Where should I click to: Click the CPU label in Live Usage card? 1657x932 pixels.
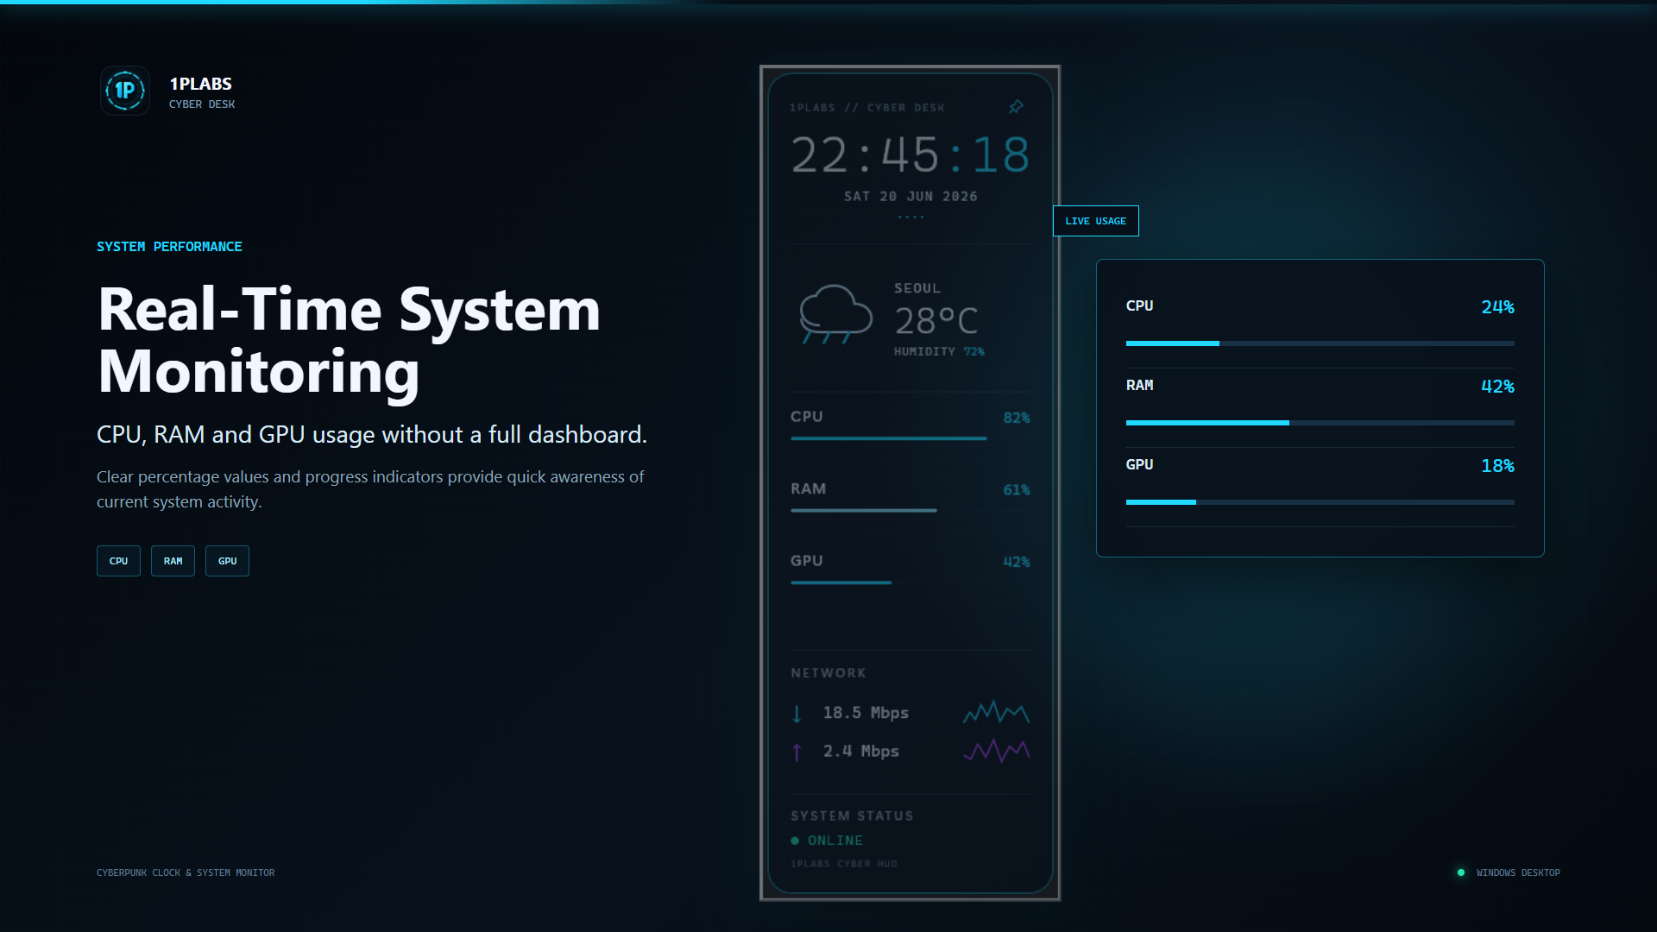point(1139,305)
